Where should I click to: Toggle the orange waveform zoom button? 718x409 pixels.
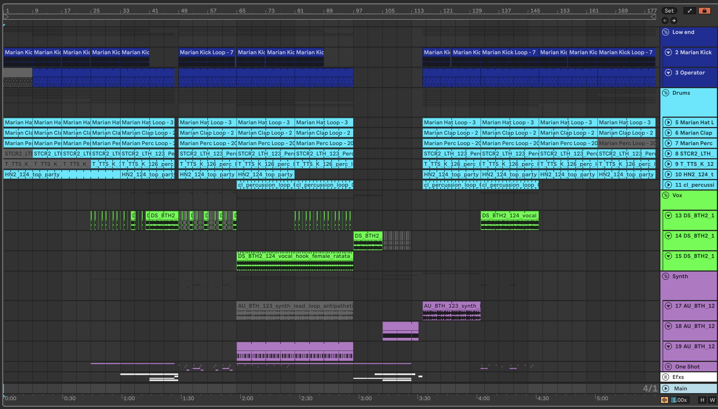(665, 400)
